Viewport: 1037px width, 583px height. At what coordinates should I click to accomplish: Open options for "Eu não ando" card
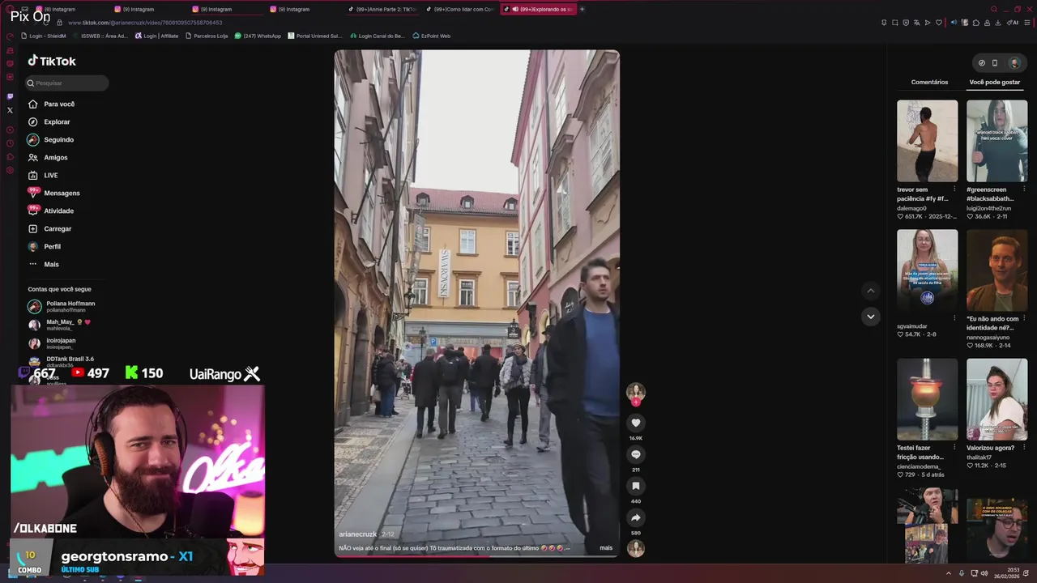pyautogui.click(x=1024, y=318)
